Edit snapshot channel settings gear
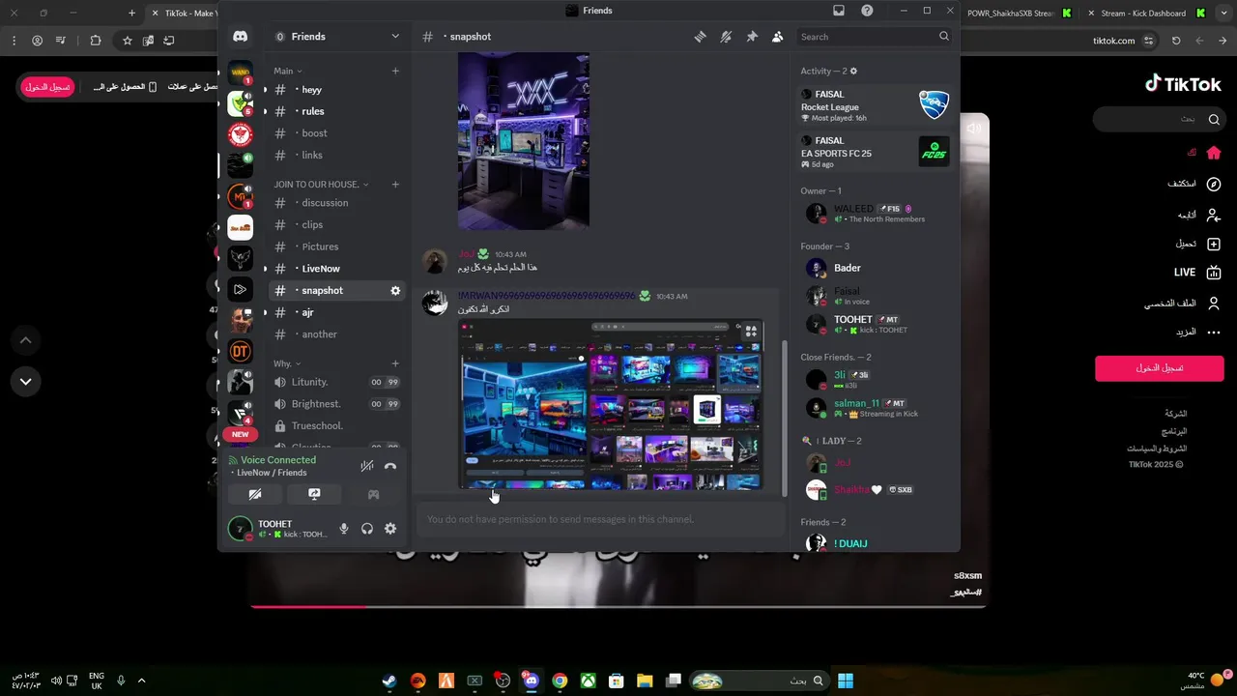Image resolution: width=1237 pixels, height=696 pixels. [395, 290]
